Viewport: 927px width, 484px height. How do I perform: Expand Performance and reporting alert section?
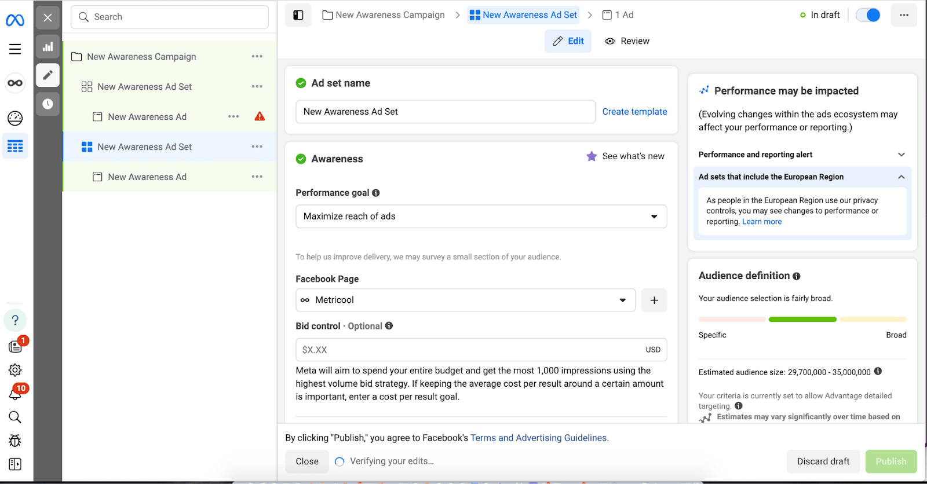point(901,155)
